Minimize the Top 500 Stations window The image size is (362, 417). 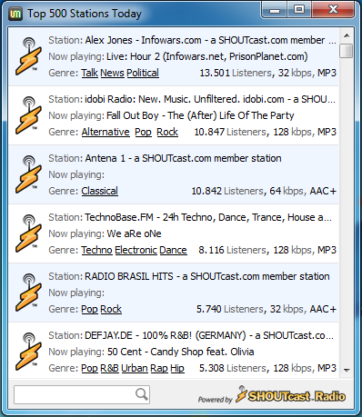pyautogui.click(x=275, y=10)
